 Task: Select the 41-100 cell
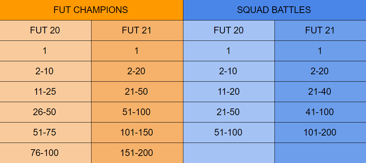click(320, 112)
